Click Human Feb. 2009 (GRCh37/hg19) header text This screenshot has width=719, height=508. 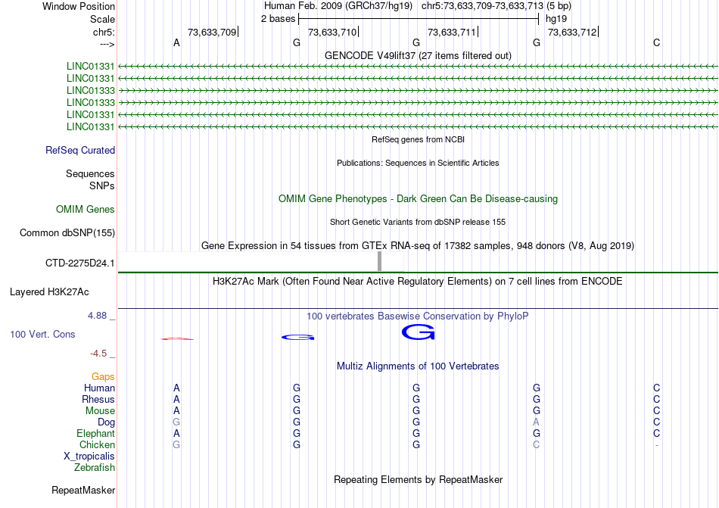click(338, 6)
